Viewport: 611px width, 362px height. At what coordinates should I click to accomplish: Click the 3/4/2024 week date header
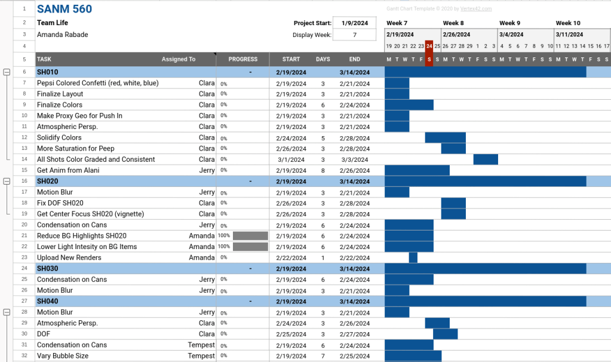click(x=511, y=35)
